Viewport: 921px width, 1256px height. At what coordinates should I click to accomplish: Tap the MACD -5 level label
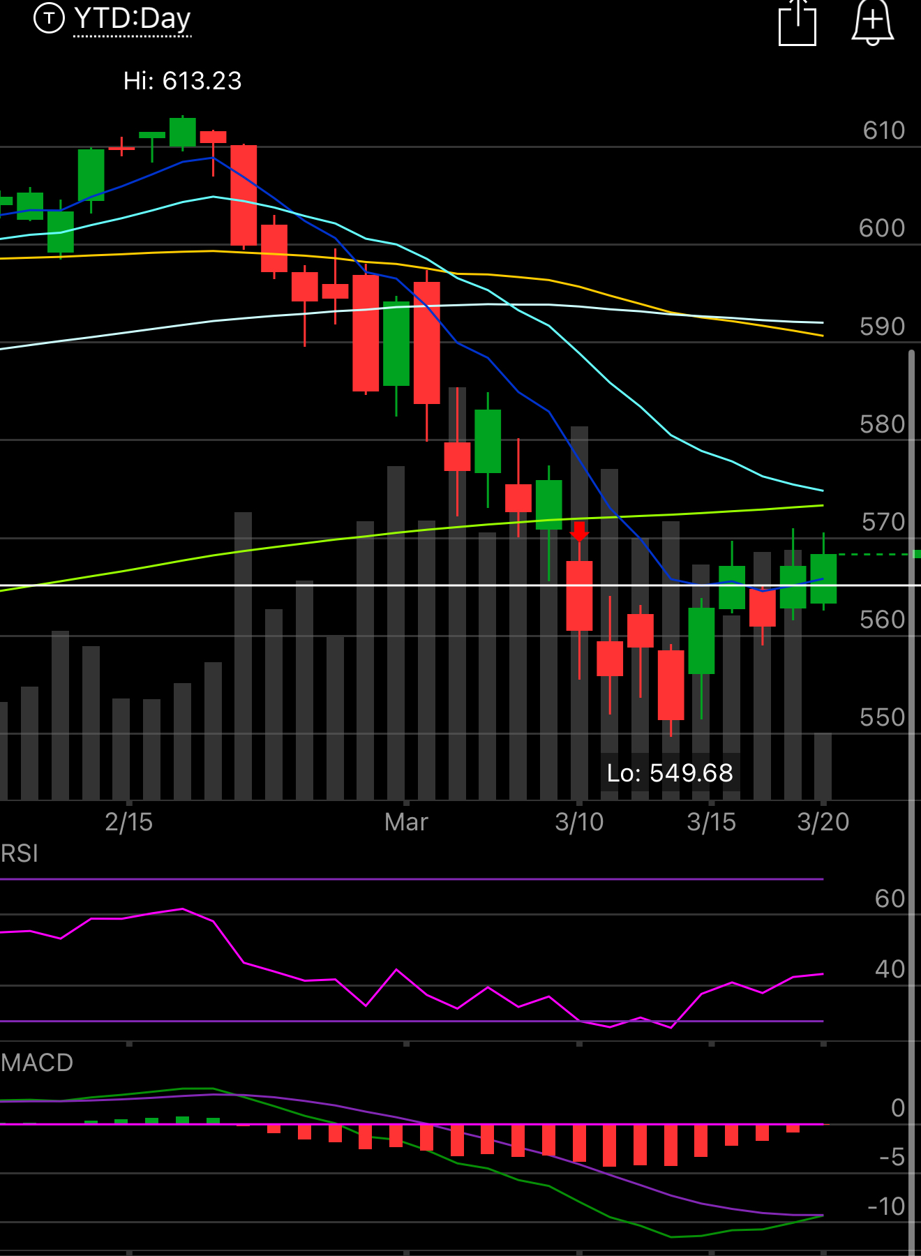tap(892, 1158)
